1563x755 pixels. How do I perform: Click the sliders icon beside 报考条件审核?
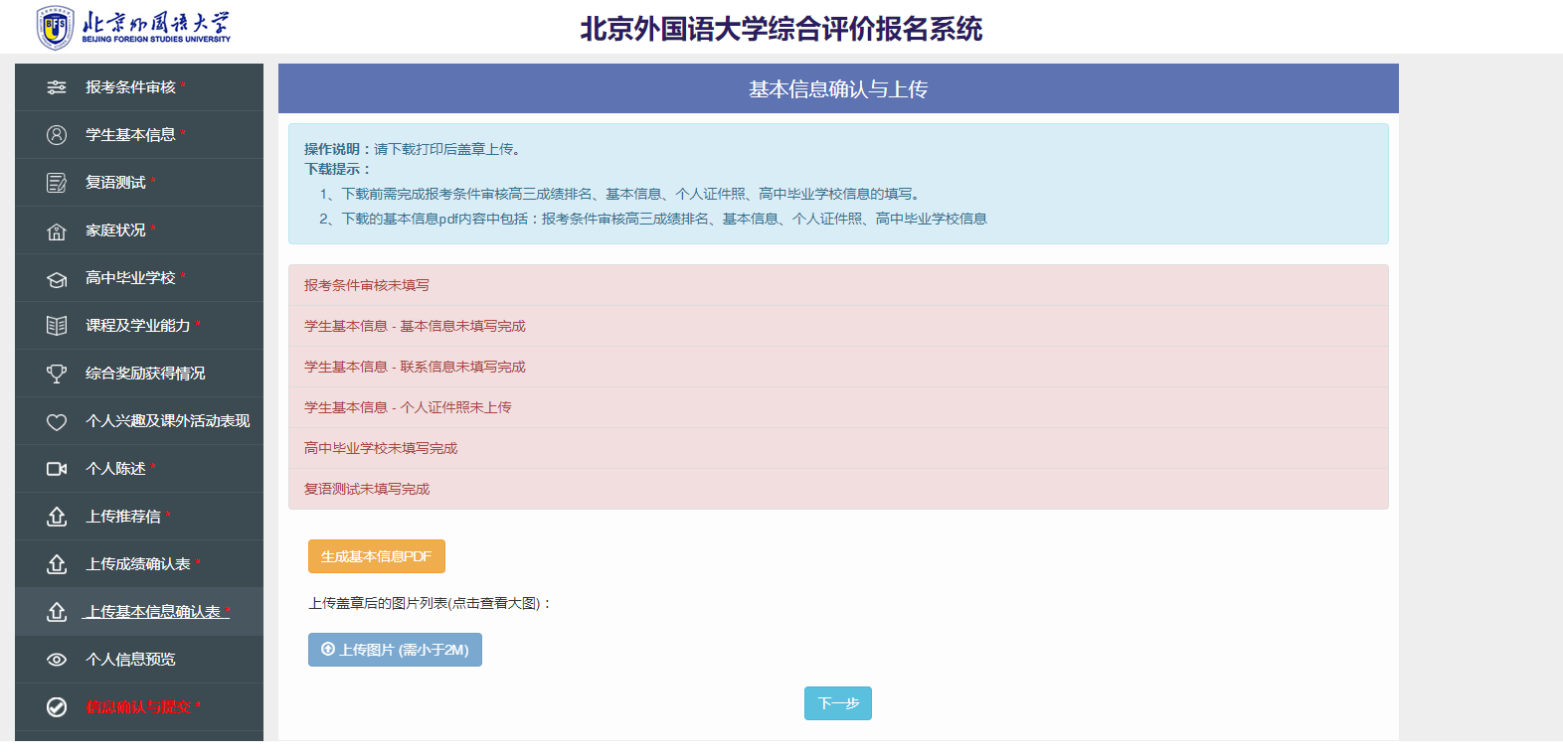[x=57, y=87]
